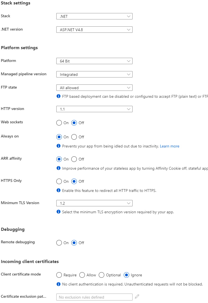
Task: Open the Stack dropdown
Action: point(94,16)
